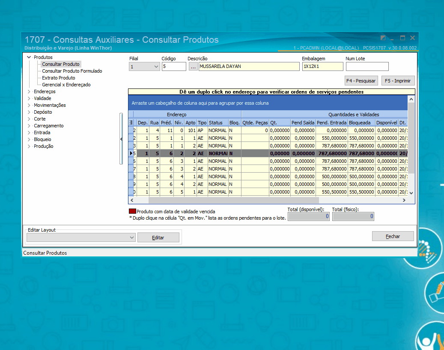Expand the Movimentações tree node
This screenshot has width=444, height=350.
click(x=29, y=105)
